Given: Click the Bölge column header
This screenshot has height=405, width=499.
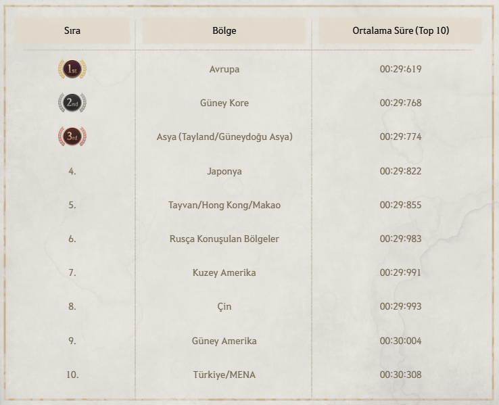Looking at the screenshot, I should pyautogui.click(x=224, y=31).
